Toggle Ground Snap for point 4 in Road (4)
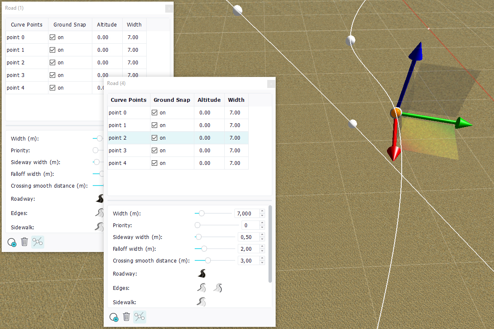 (x=154, y=163)
